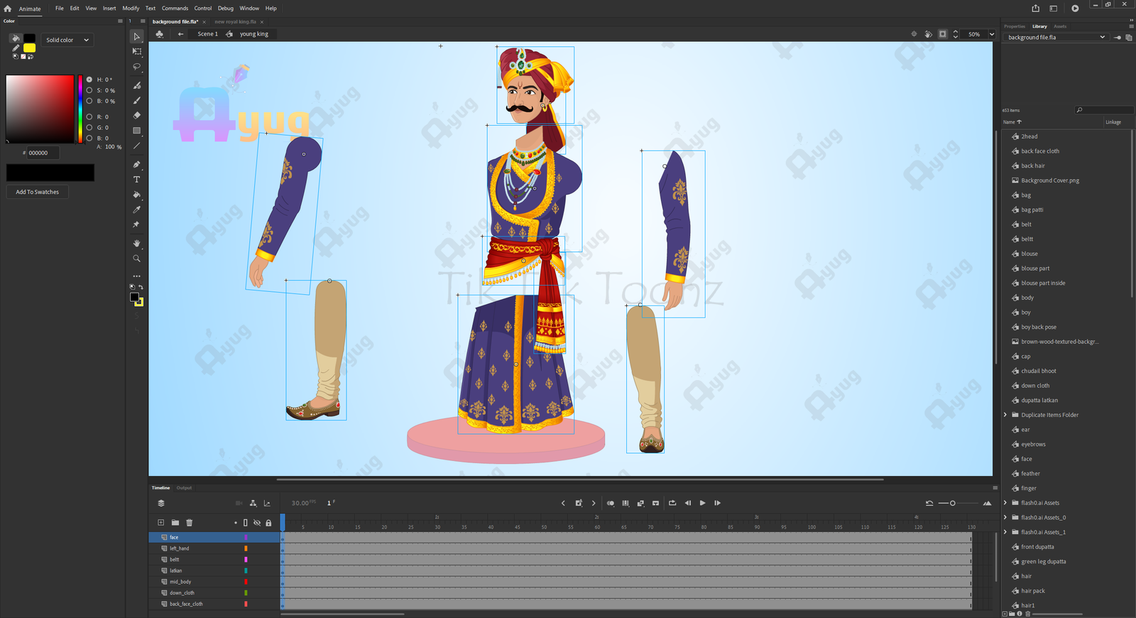The image size is (1136, 618).
Task: Switch to the Properties tab
Action: pyautogui.click(x=1014, y=26)
